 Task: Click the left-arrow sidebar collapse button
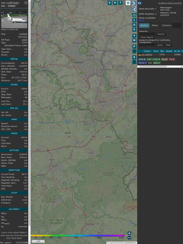coord(134,9)
